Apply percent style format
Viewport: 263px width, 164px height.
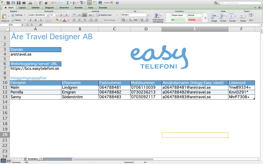click(x=130, y=20)
